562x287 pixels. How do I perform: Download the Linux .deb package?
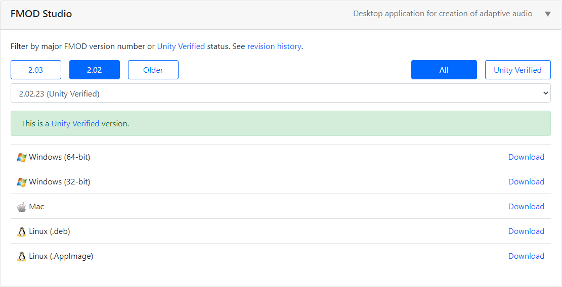tap(526, 231)
